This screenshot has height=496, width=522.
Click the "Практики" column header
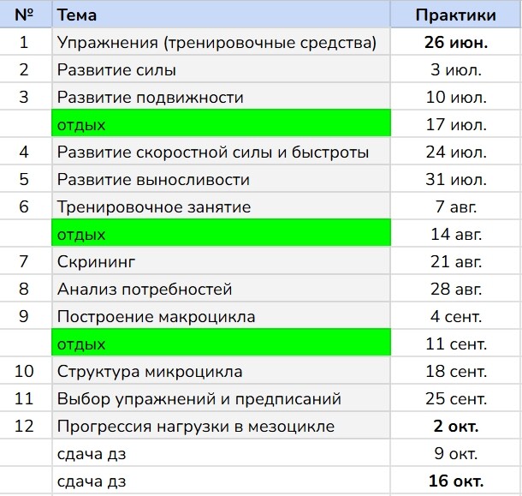pyautogui.click(x=455, y=15)
